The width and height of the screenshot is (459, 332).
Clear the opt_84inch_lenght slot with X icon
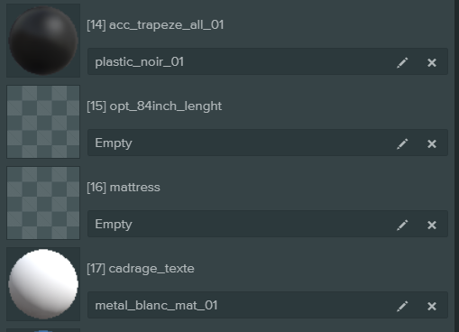432,143
